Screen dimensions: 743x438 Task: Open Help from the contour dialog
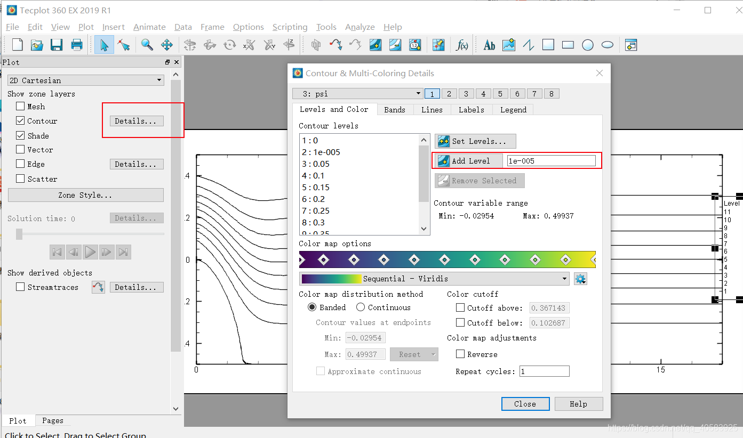click(x=579, y=404)
